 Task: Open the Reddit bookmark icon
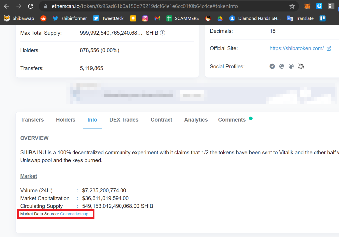[43, 18]
